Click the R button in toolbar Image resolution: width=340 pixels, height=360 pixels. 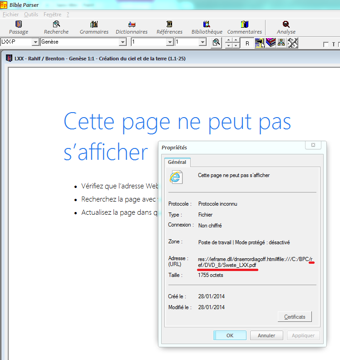point(247,43)
